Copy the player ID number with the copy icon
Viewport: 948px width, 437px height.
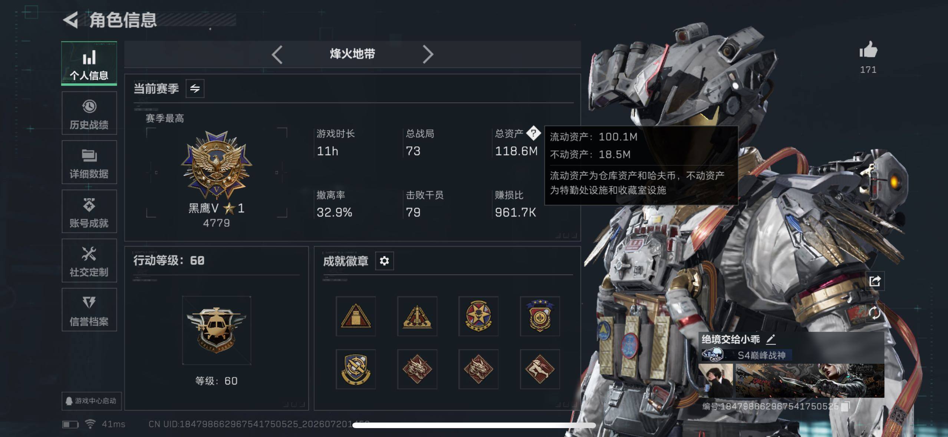pos(845,407)
